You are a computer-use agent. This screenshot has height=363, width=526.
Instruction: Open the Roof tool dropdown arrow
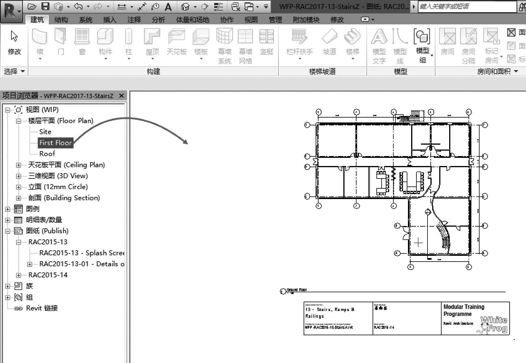[152, 59]
